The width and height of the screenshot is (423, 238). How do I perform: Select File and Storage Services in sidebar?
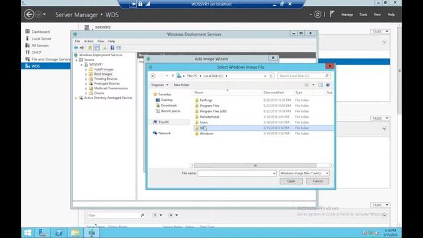[x=51, y=59]
